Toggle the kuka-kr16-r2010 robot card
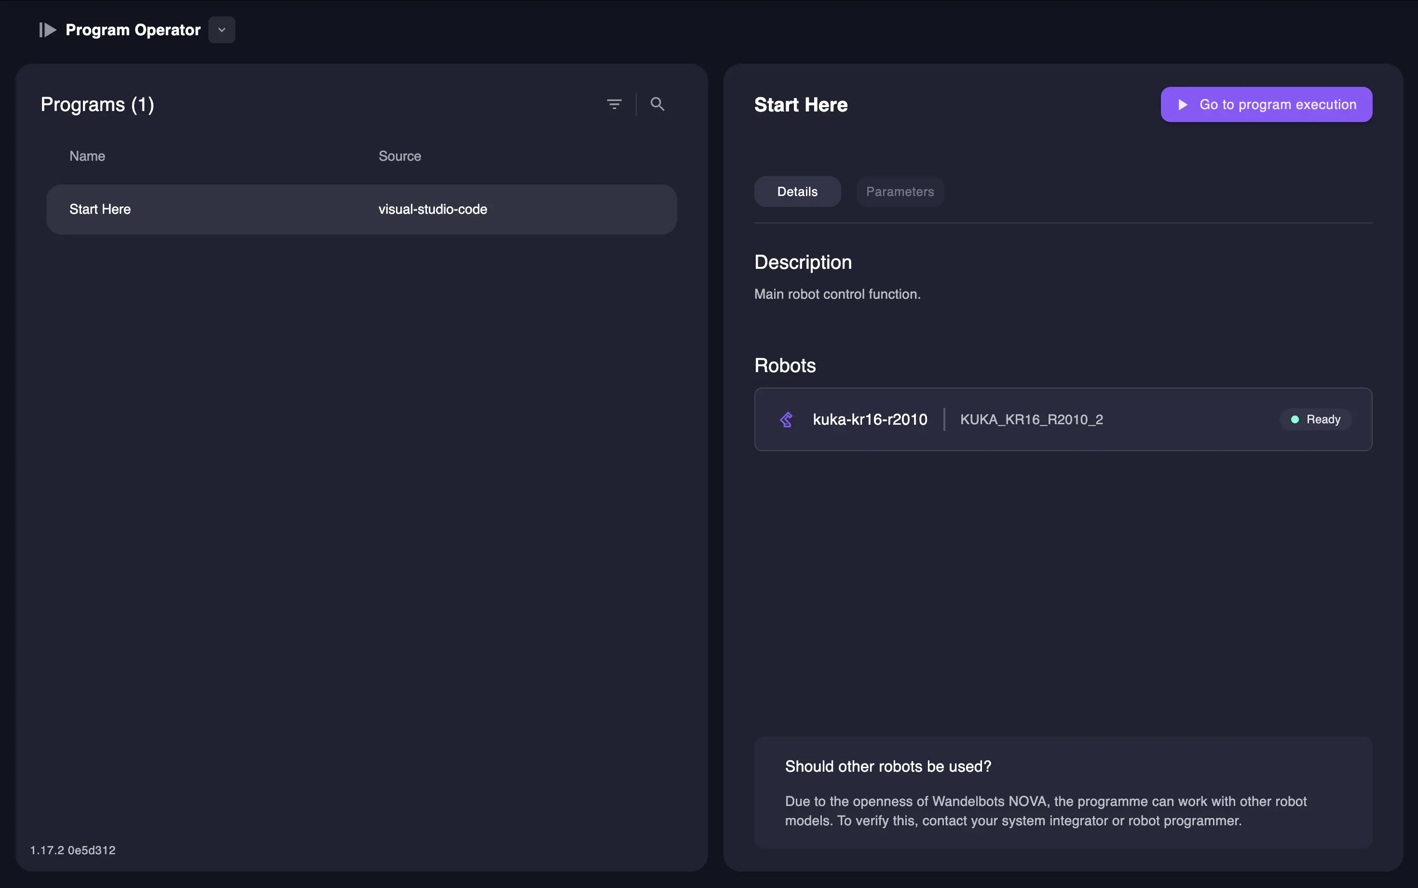 click(1063, 419)
